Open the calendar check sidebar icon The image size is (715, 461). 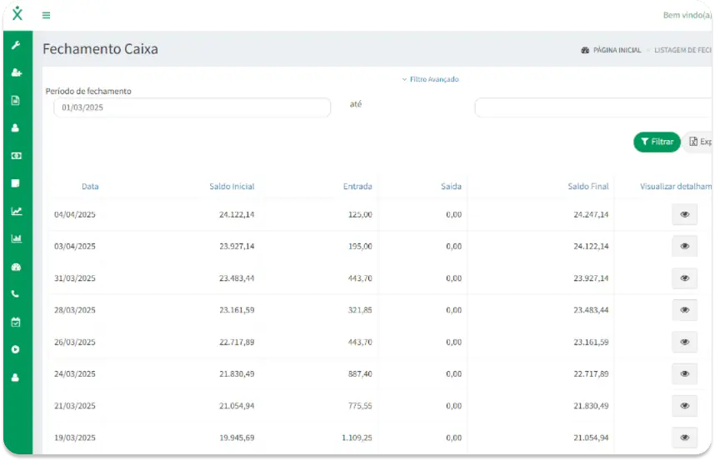[x=16, y=322]
